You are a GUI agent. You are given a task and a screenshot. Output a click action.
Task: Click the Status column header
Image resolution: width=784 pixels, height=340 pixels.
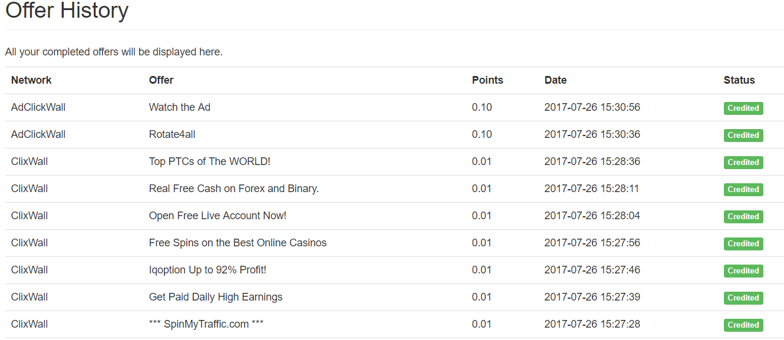[739, 80]
